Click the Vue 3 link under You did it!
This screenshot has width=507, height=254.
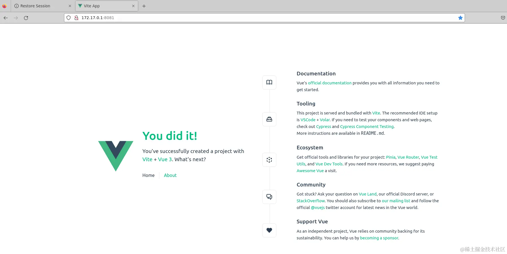click(x=165, y=159)
